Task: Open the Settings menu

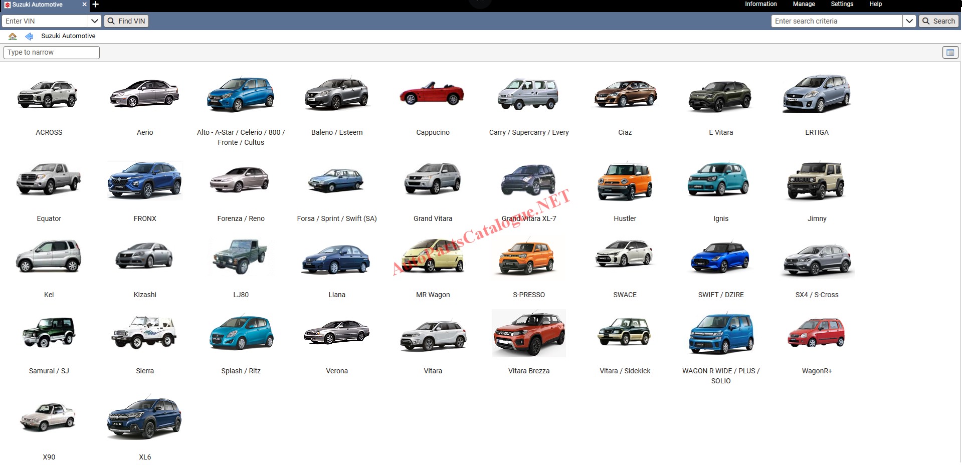Action: pos(842,4)
